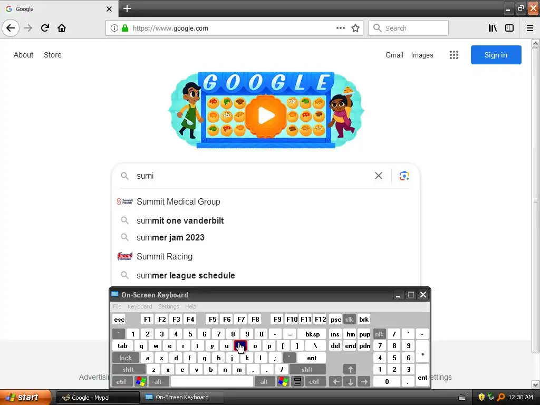Click the down arrow key

click(x=350, y=382)
